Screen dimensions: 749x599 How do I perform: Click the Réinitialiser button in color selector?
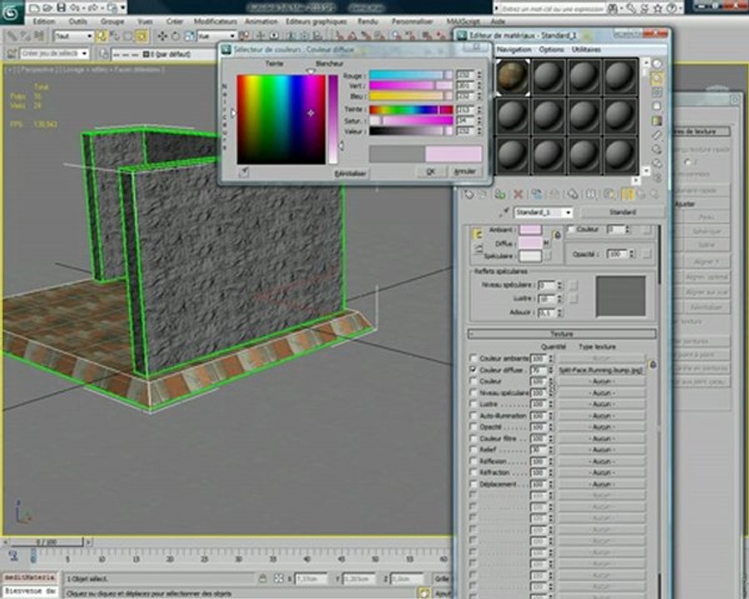(x=350, y=173)
